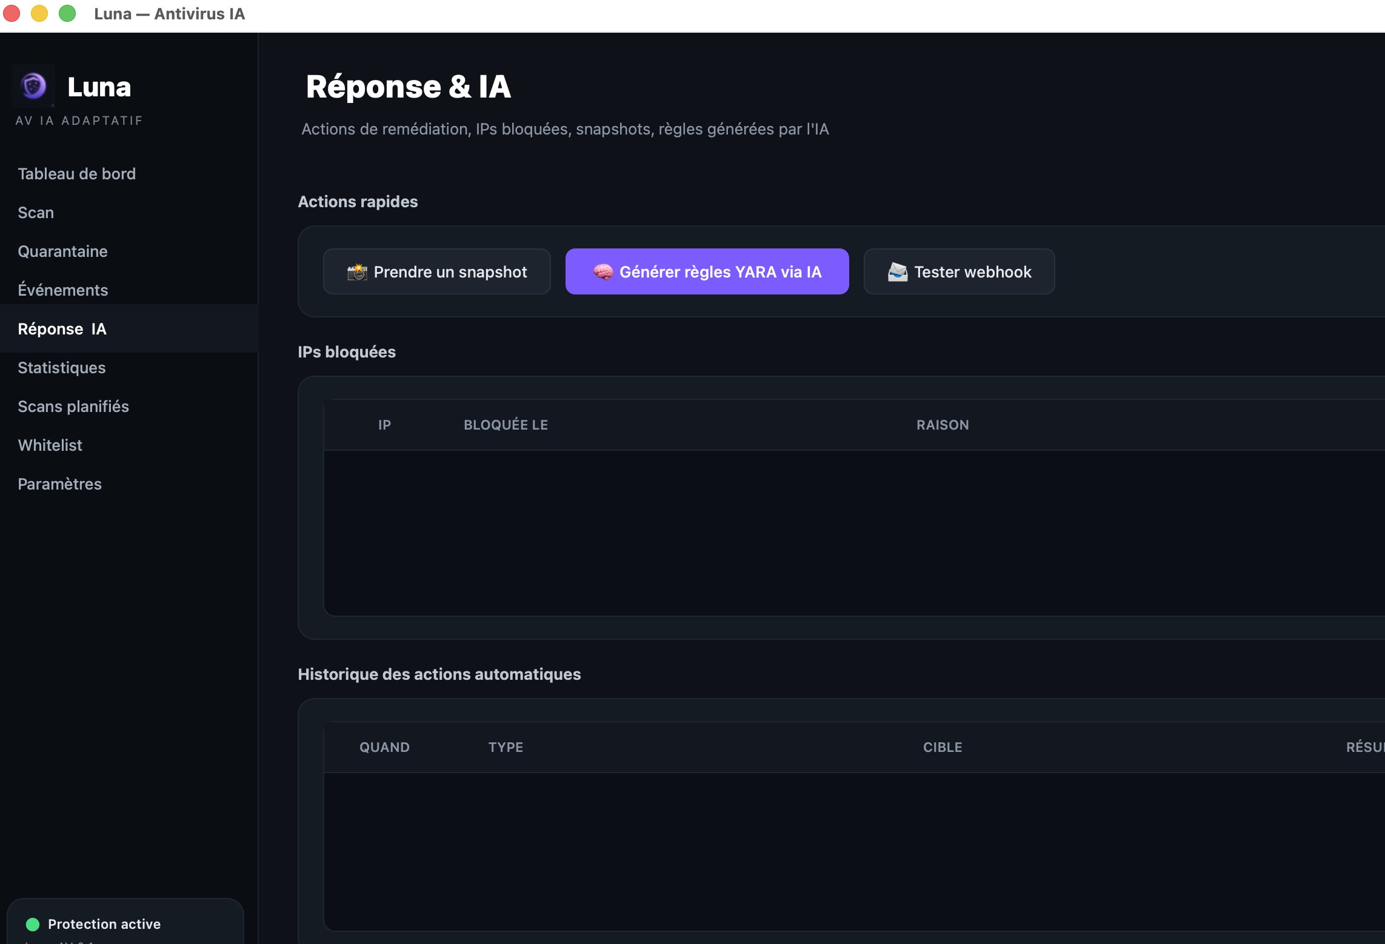The image size is (1385, 944).
Task: Click Tester webhook button
Action: pos(959,272)
